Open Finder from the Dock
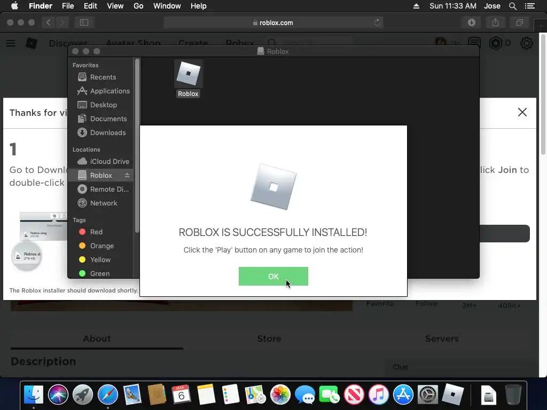This screenshot has width=547, height=410. [x=34, y=395]
